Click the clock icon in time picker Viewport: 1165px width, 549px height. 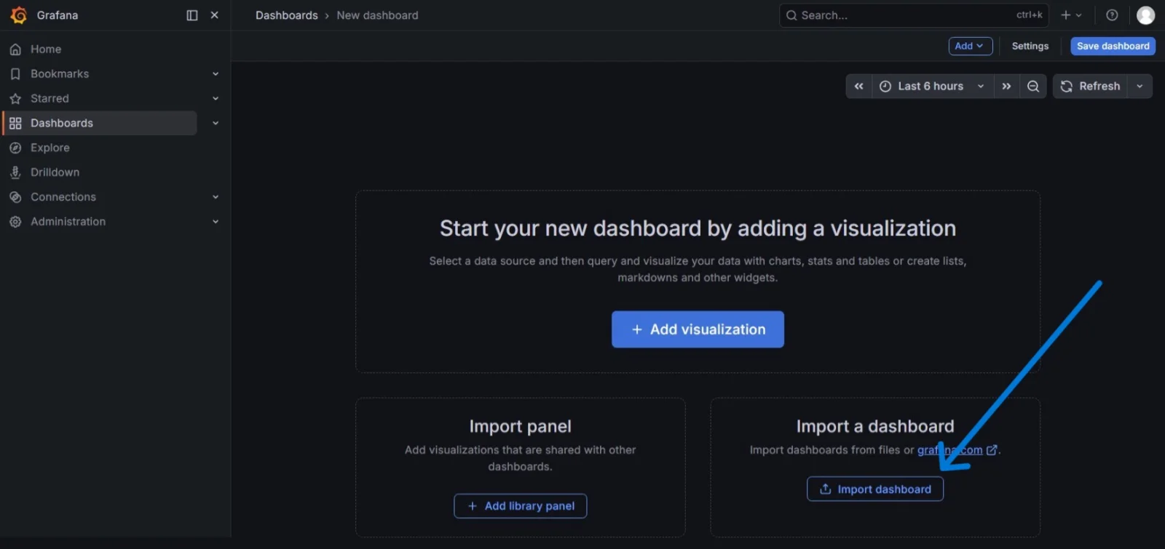(885, 87)
